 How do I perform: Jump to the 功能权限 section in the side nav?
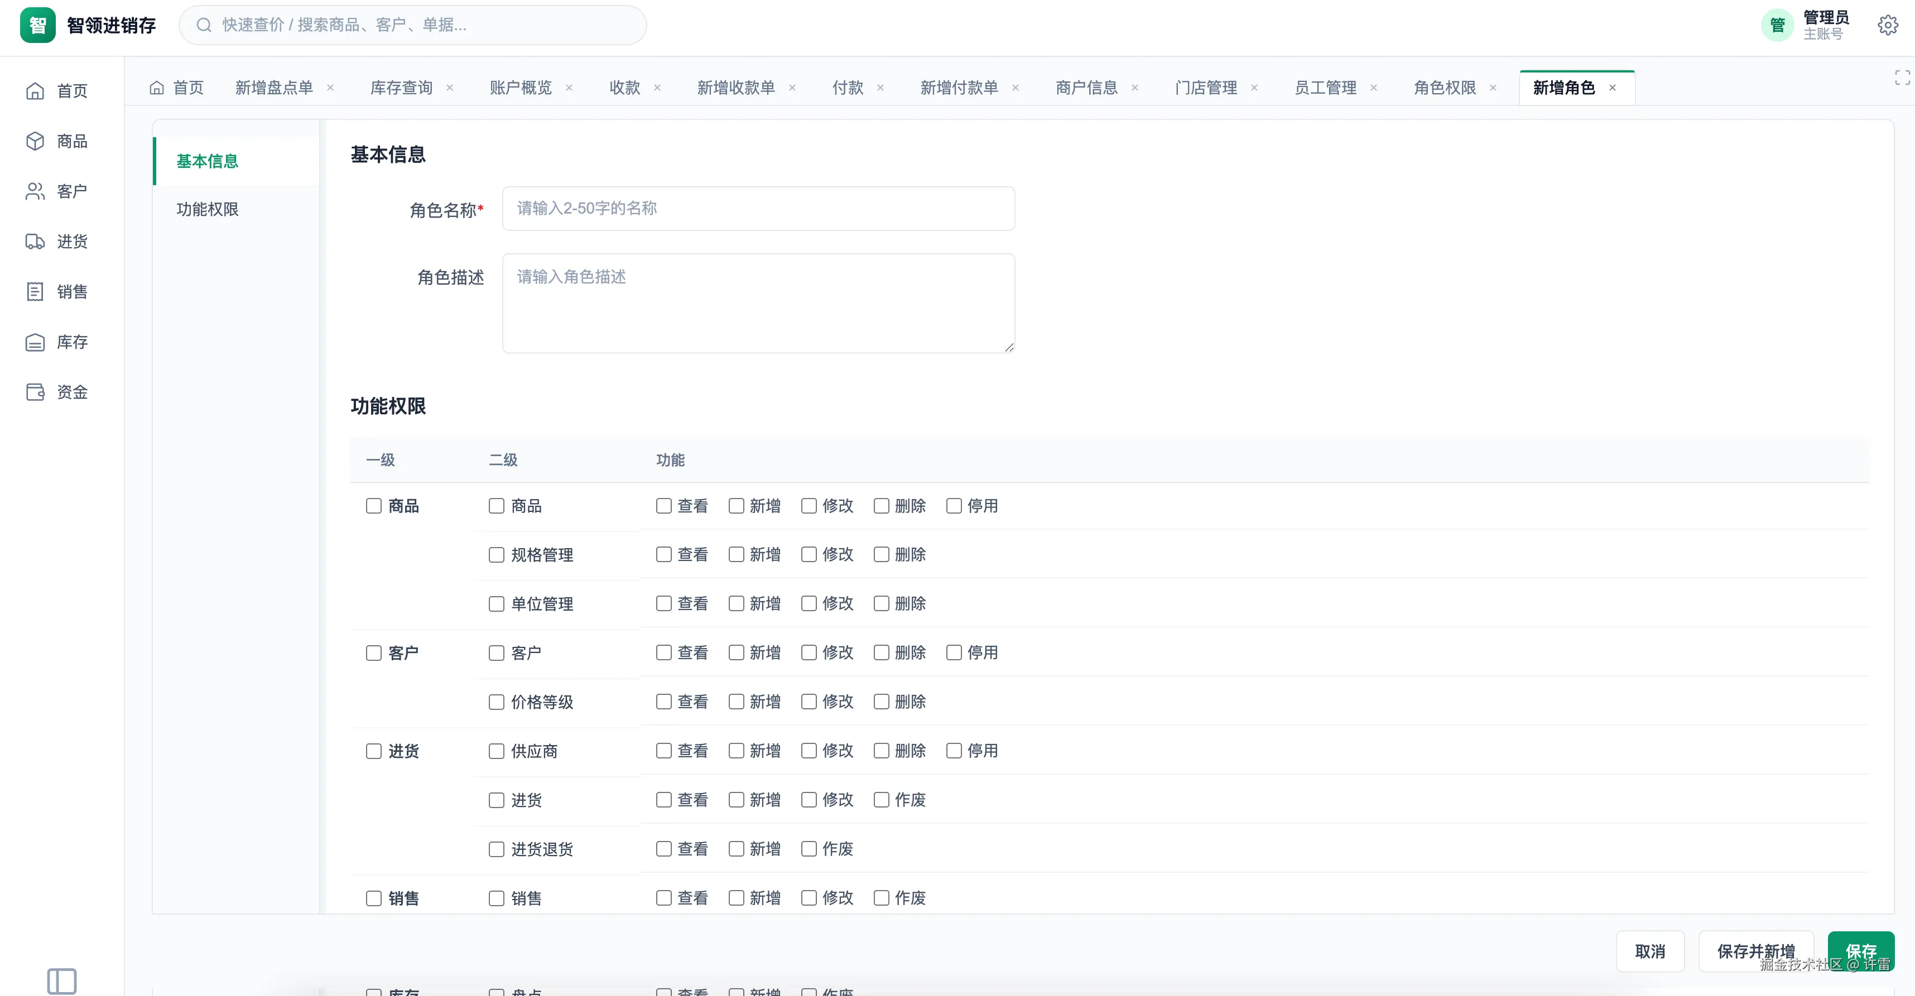tap(237, 210)
